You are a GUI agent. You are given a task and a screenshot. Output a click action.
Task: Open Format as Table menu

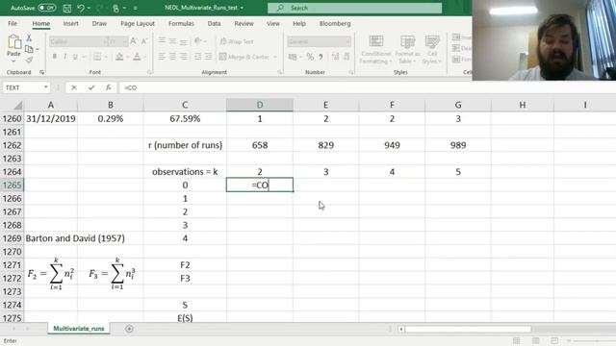(x=407, y=49)
